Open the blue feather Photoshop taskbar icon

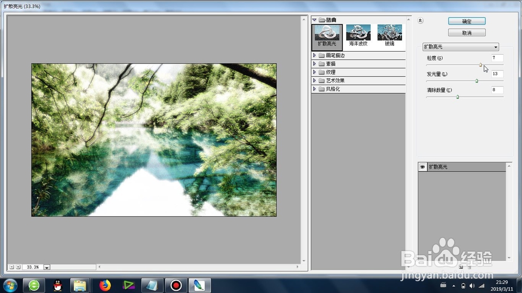click(x=199, y=285)
